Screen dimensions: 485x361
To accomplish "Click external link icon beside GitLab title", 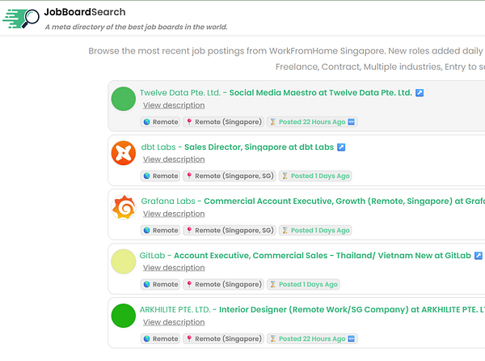I will pyautogui.click(x=479, y=256).
